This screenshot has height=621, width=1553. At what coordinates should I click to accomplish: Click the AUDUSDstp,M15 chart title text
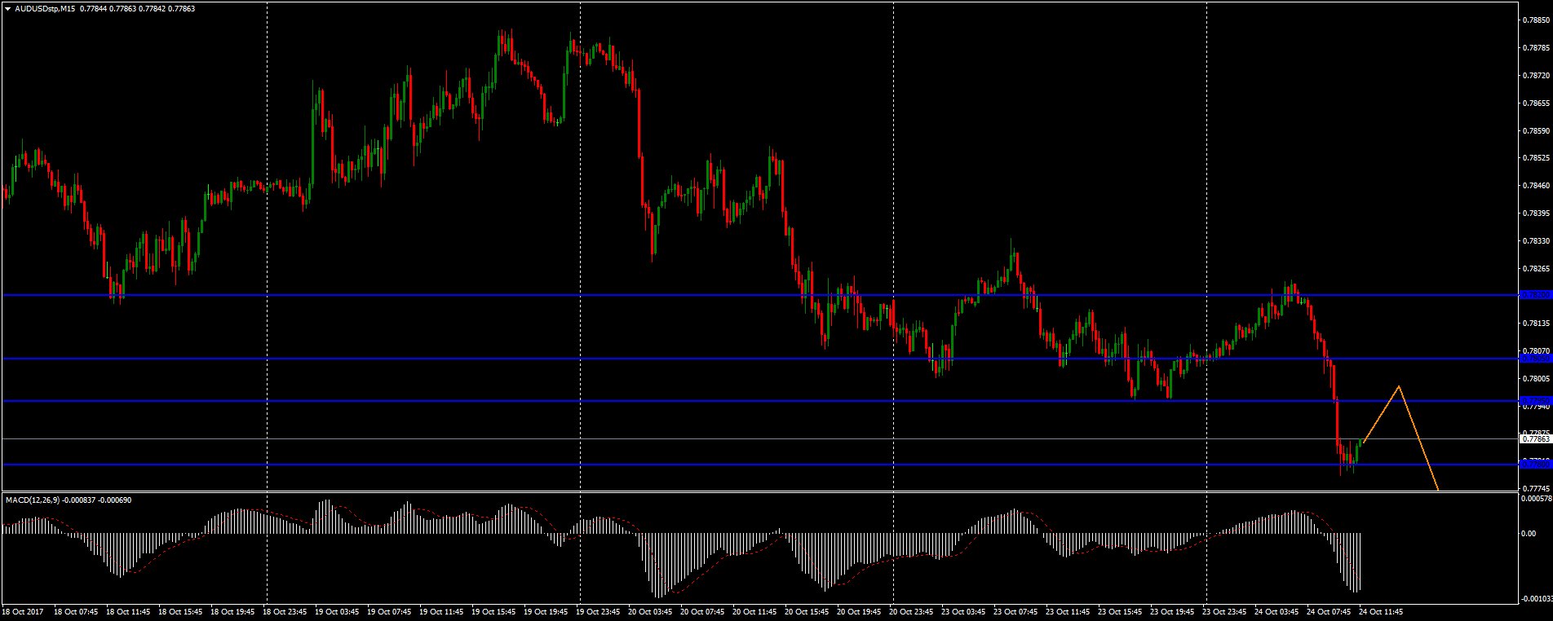coord(46,8)
